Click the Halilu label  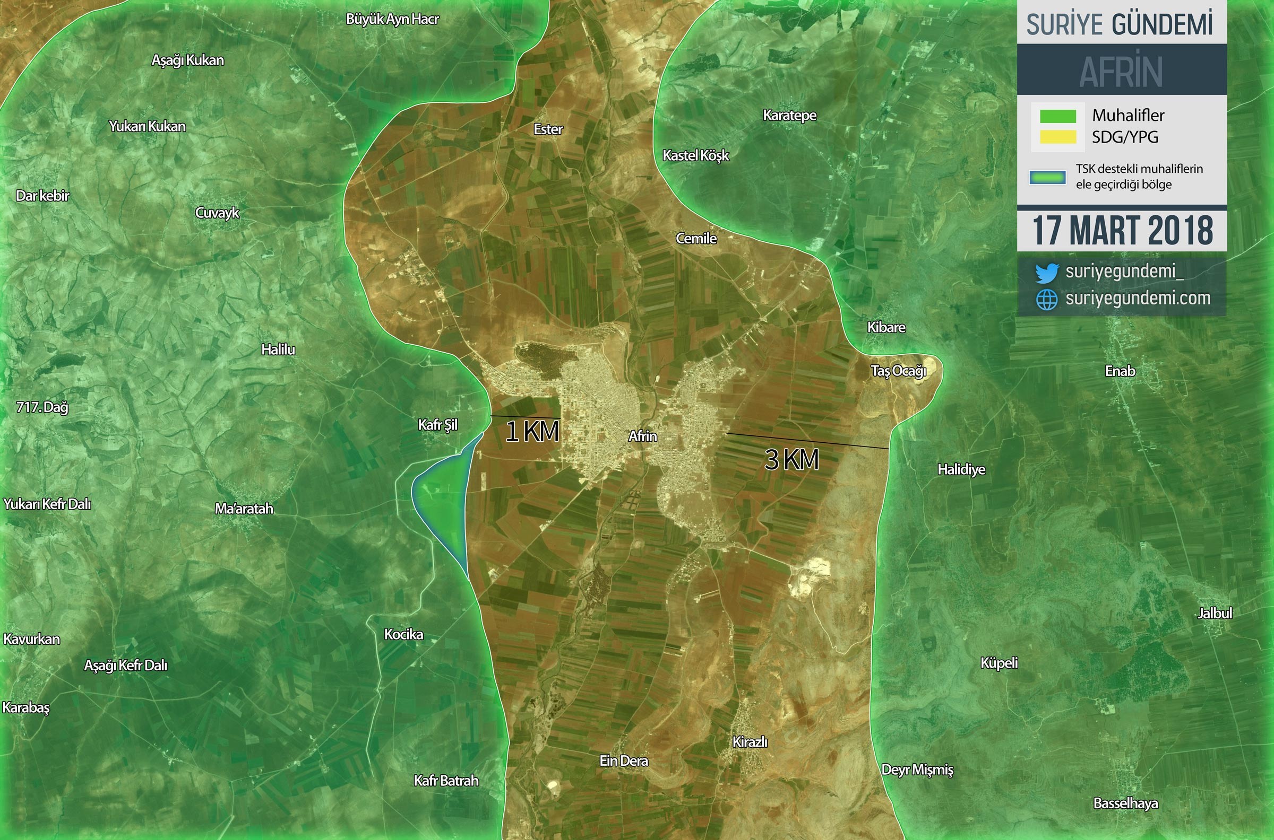tap(278, 350)
